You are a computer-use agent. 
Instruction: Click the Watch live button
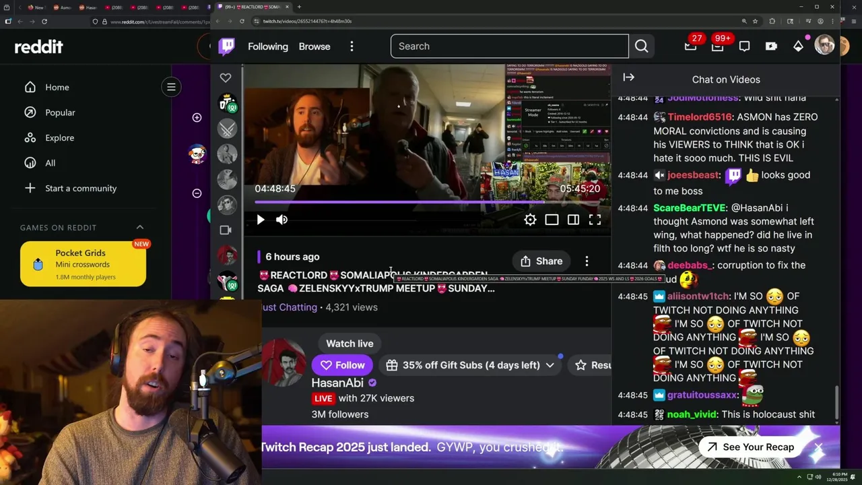pyautogui.click(x=350, y=344)
